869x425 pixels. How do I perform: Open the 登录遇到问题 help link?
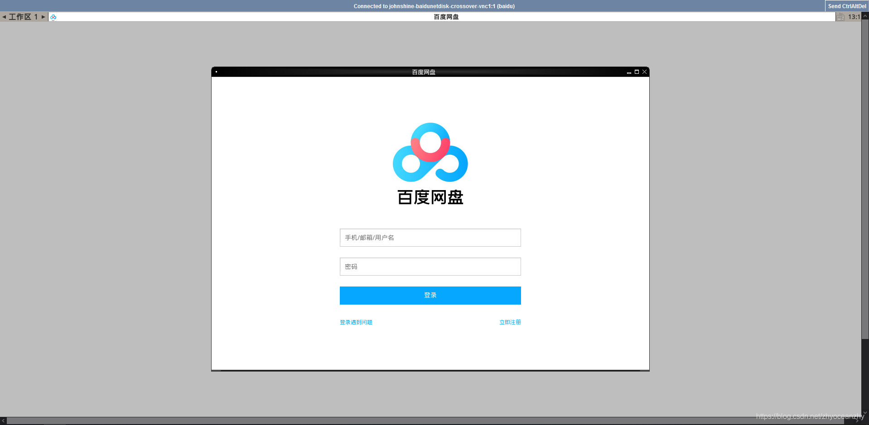(356, 322)
